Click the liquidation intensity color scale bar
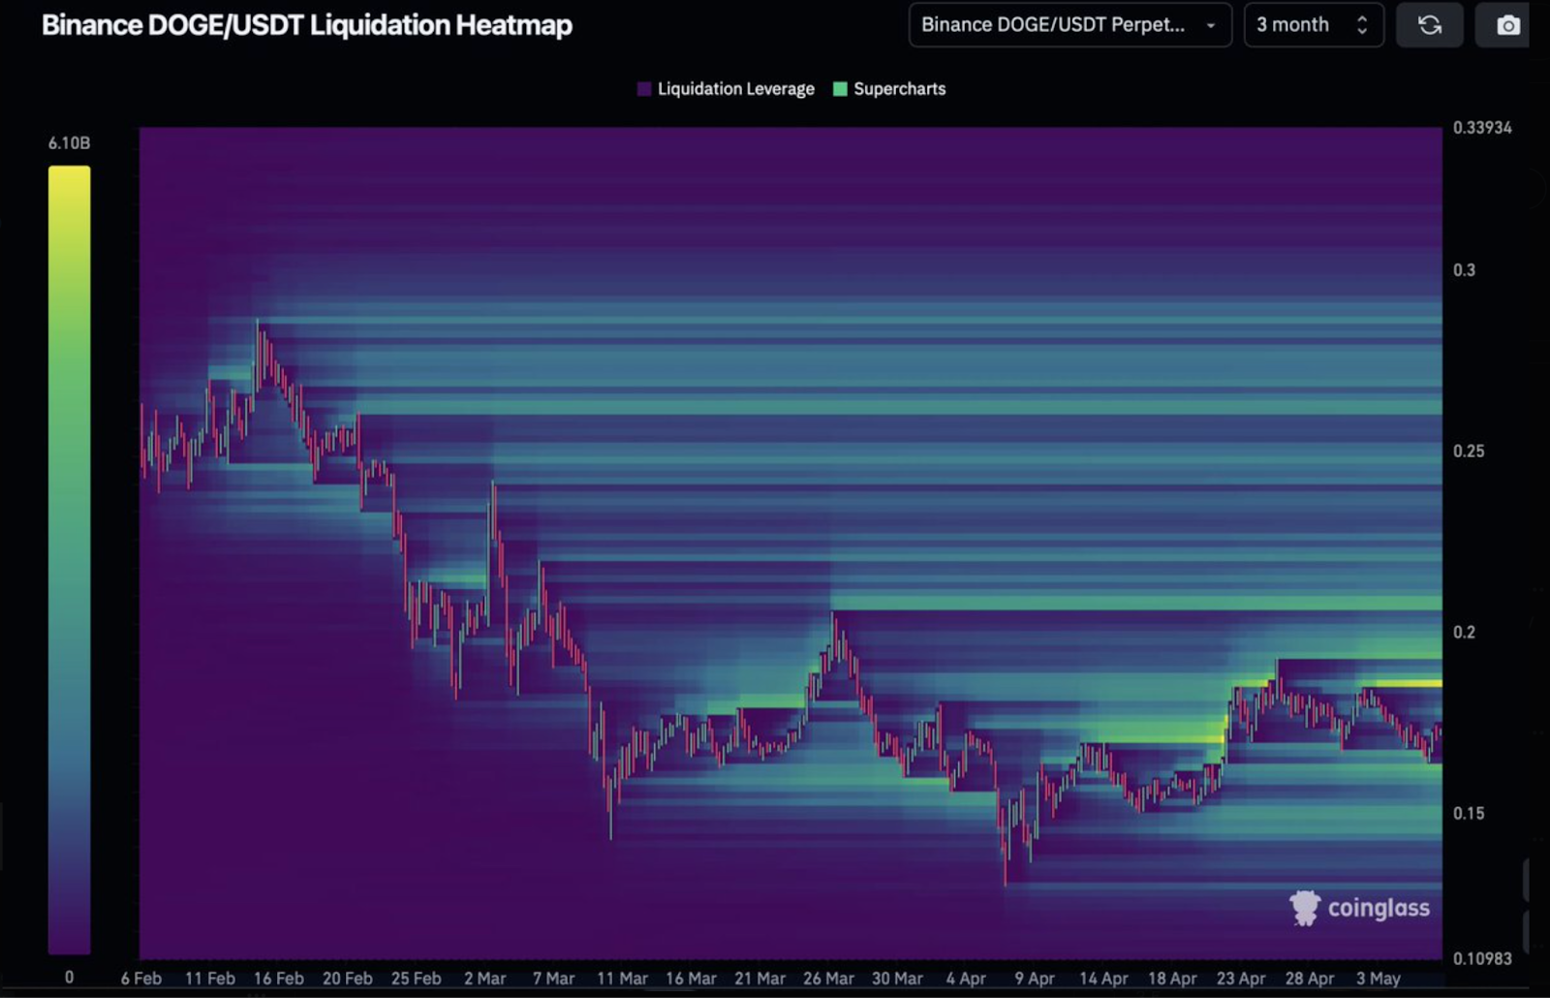This screenshot has height=998, width=1550. (x=69, y=559)
